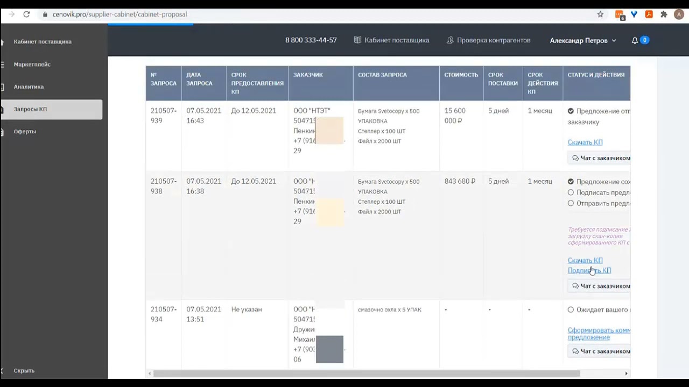Click the browser forward arrow

click(x=11, y=15)
